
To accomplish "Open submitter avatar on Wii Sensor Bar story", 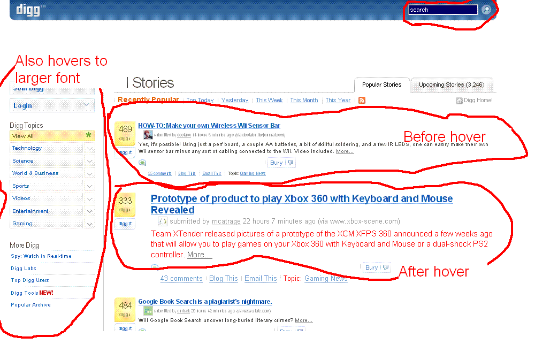I will point(148,135).
